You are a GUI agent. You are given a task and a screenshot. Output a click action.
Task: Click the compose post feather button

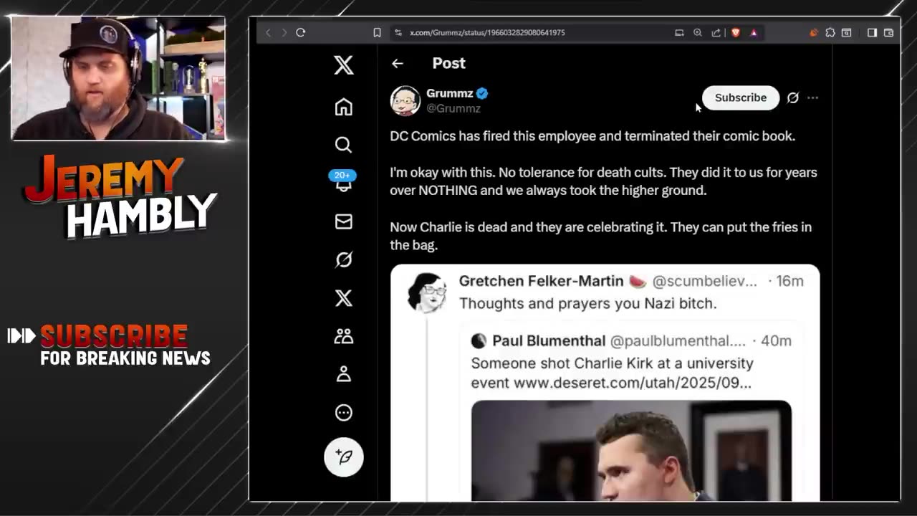344,457
